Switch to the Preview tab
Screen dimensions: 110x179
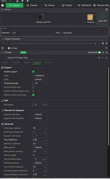pos(32,5)
